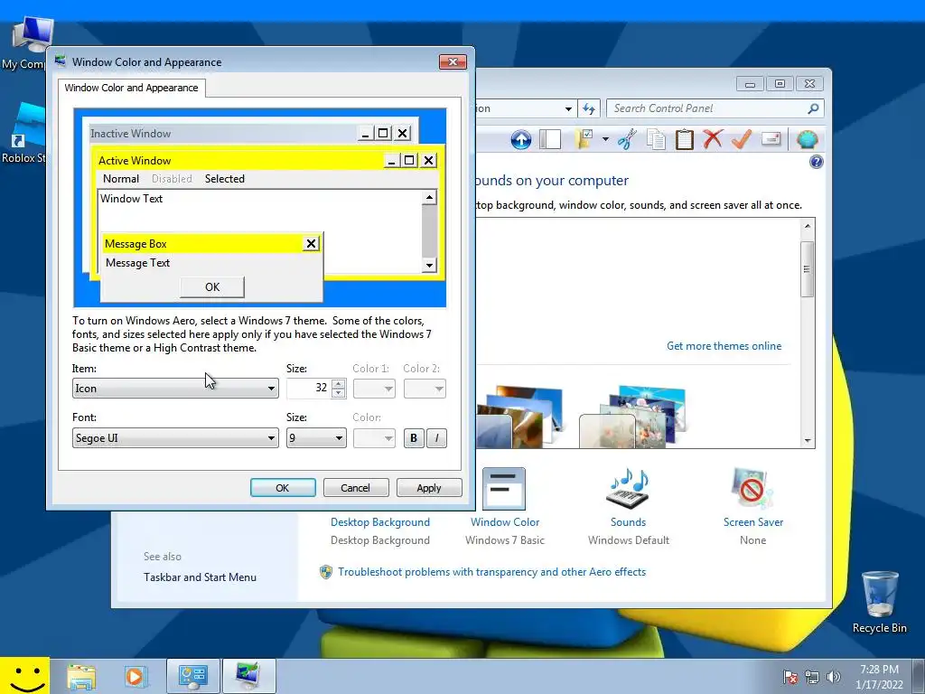This screenshot has height=694, width=925.
Task: Expand the address bar history dropdown
Action: click(x=568, y=108)
